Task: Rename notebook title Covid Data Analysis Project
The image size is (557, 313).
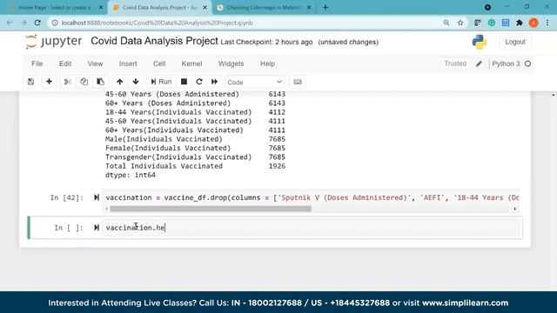Action: coord(155,41)
